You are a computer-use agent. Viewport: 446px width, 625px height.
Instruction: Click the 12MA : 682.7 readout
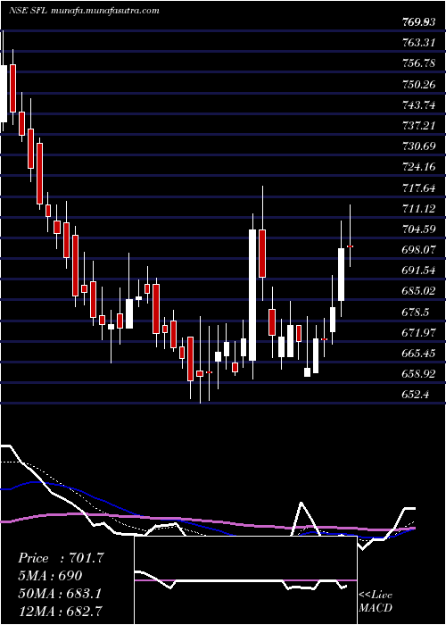(x=62, y=612)
